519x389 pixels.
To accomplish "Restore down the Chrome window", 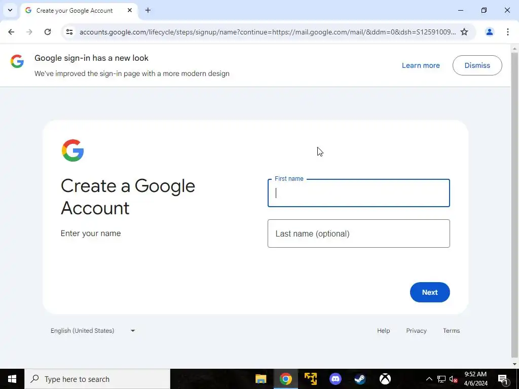I will pos(484,10).
